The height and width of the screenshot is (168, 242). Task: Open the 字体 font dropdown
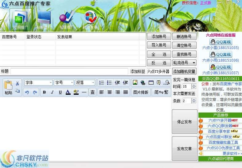click(38, 83)
